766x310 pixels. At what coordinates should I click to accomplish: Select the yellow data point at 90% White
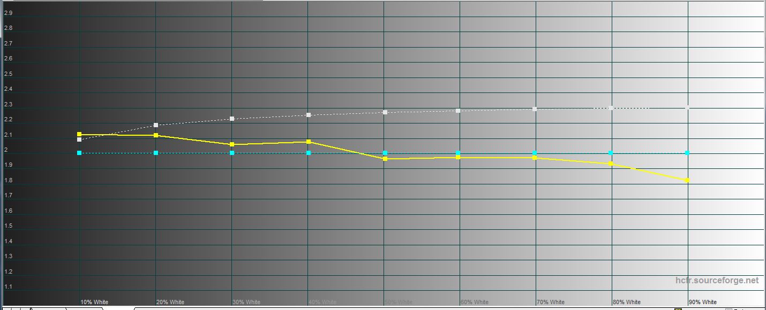[687, 180]
